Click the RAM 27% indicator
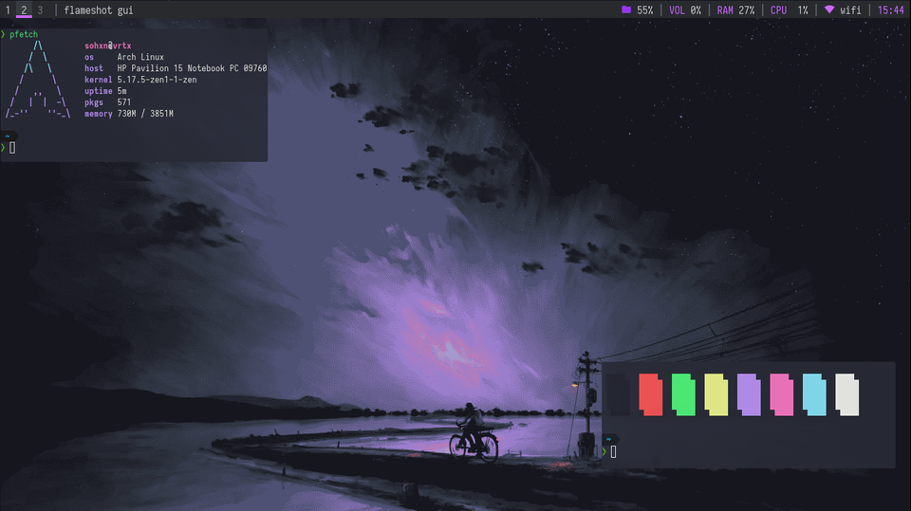 coord(735,9)
